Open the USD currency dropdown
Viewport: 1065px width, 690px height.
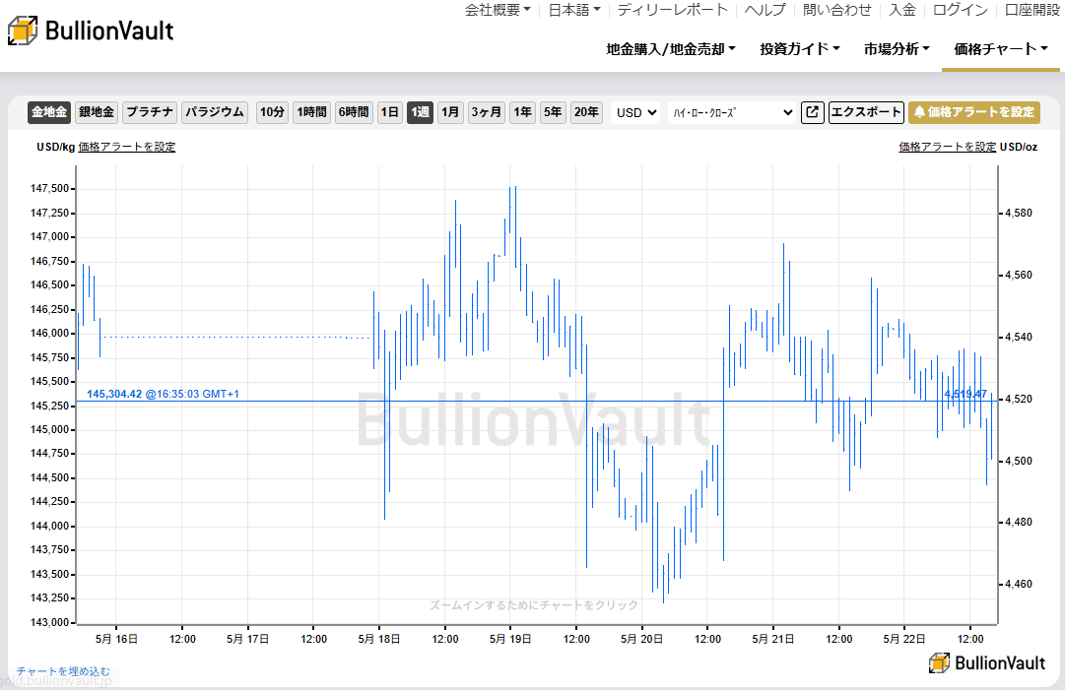point(635,112)
